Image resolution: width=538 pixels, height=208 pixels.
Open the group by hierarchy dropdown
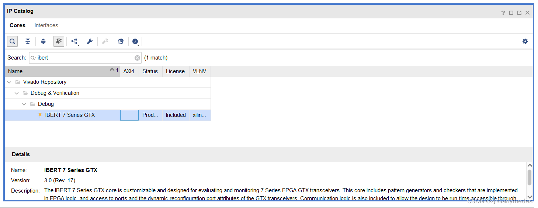(74, 42)
